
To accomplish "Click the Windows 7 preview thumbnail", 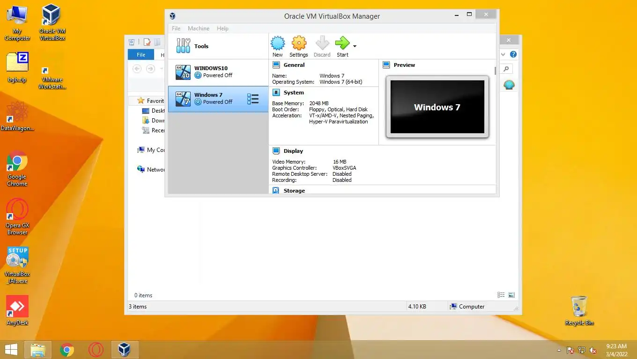I will 437,107.
